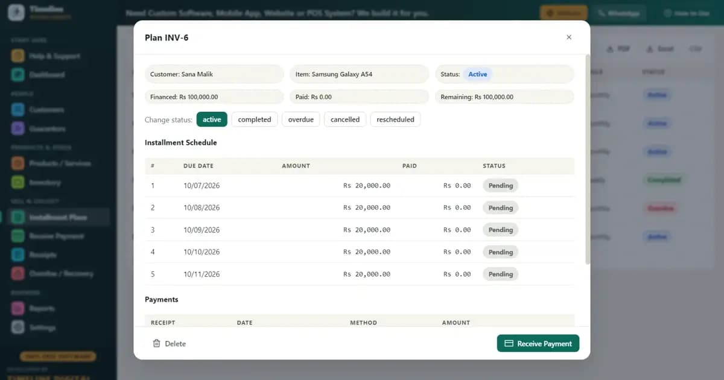Screen dimensions: 724x380
Task: Click the Receive Payment button
Action: pyautogui.click(x=538, y=343)
